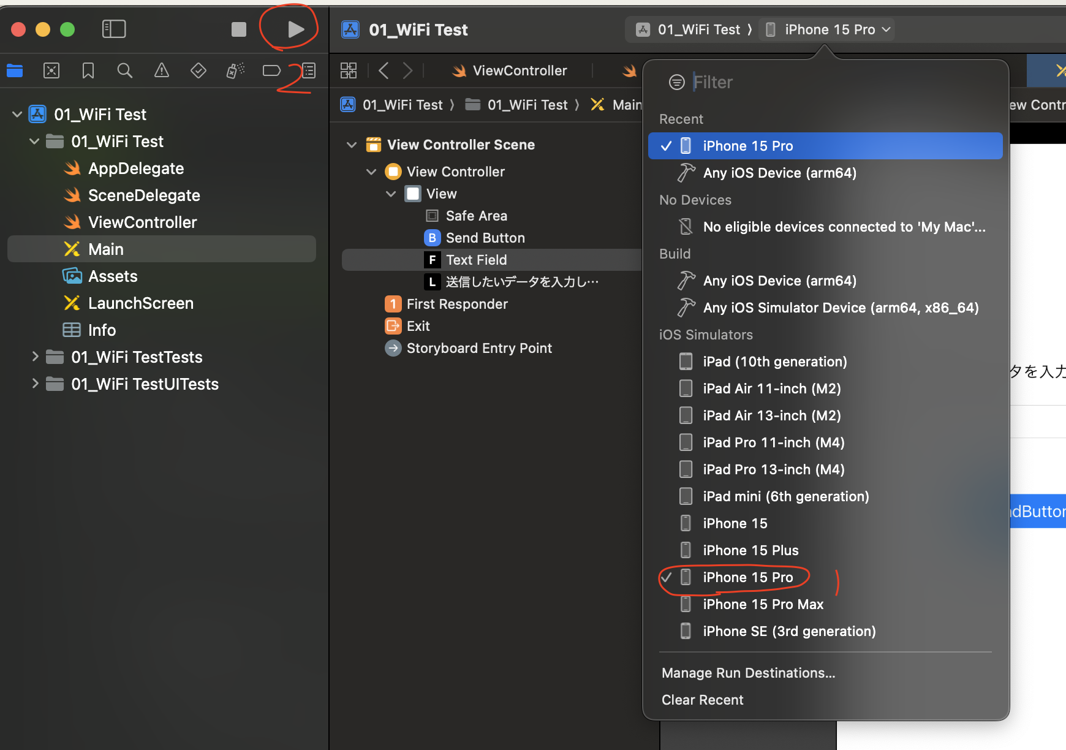Viewport: 1066px width, 750px height.
Task: Open the Report navigator icon
Action: 309,71
